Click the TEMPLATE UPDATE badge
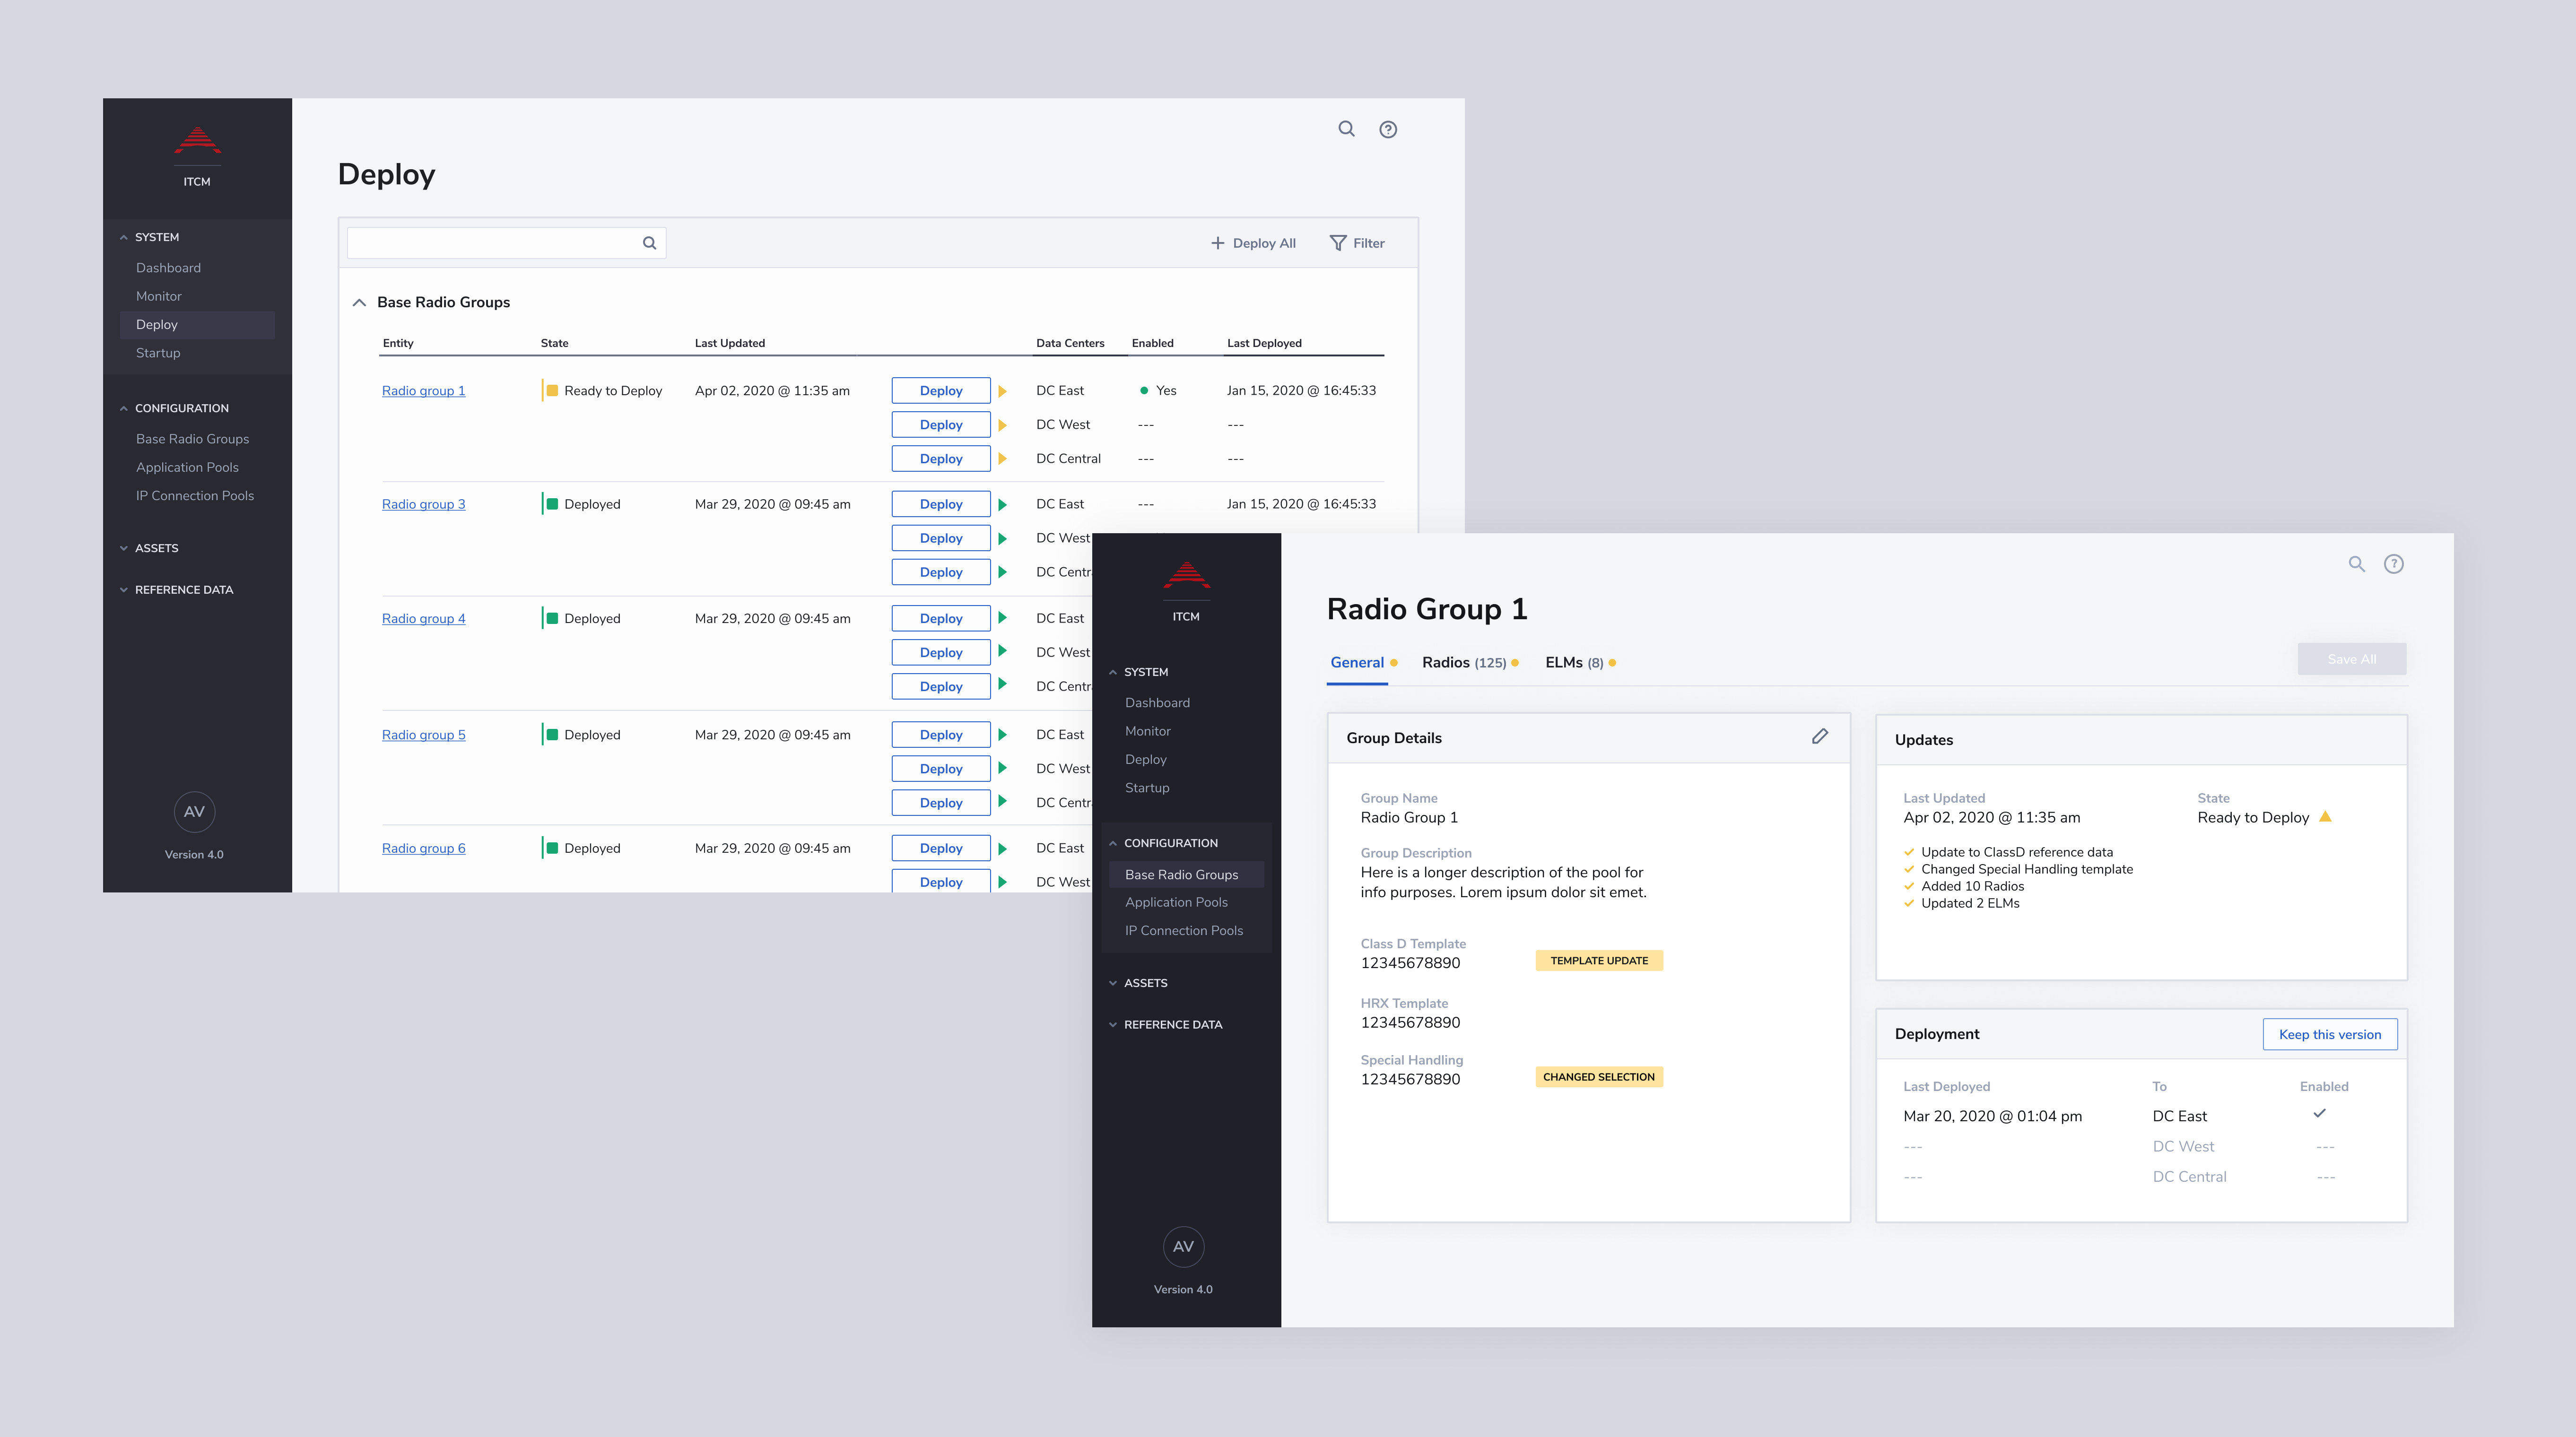The width and height of the screenshot is (2576, 1437). click(x=1599, y=961)
